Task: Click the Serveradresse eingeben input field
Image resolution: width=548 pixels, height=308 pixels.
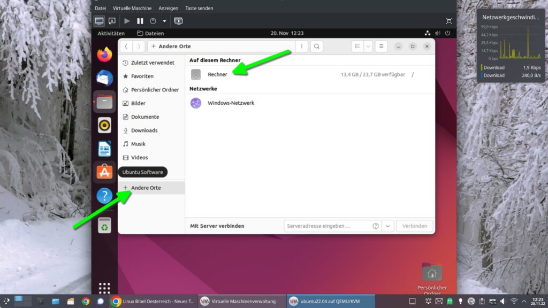Action: click(x=328, y=226)
